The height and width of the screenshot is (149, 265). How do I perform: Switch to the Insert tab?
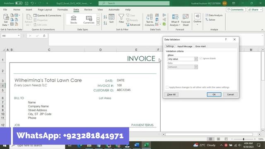tap(29, 10)
